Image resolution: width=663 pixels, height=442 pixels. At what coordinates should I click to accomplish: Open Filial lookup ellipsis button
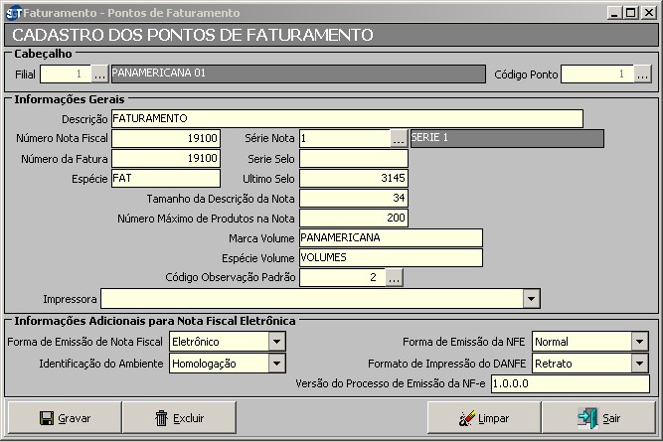point(99,74)
